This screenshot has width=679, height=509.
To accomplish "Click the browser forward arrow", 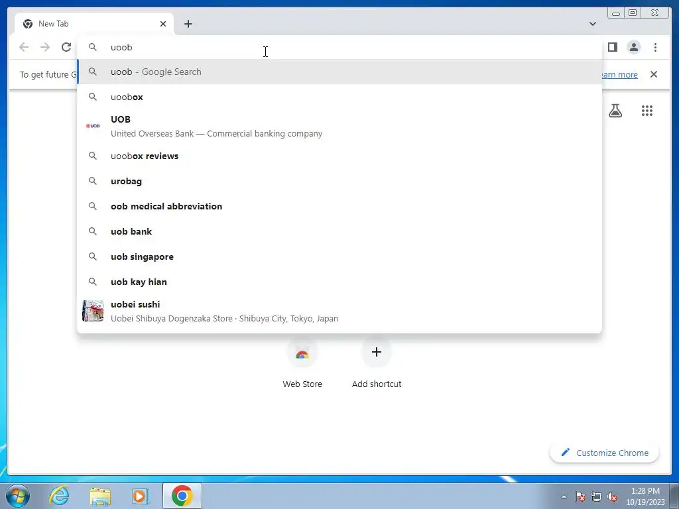I will [x=45, y=47].
